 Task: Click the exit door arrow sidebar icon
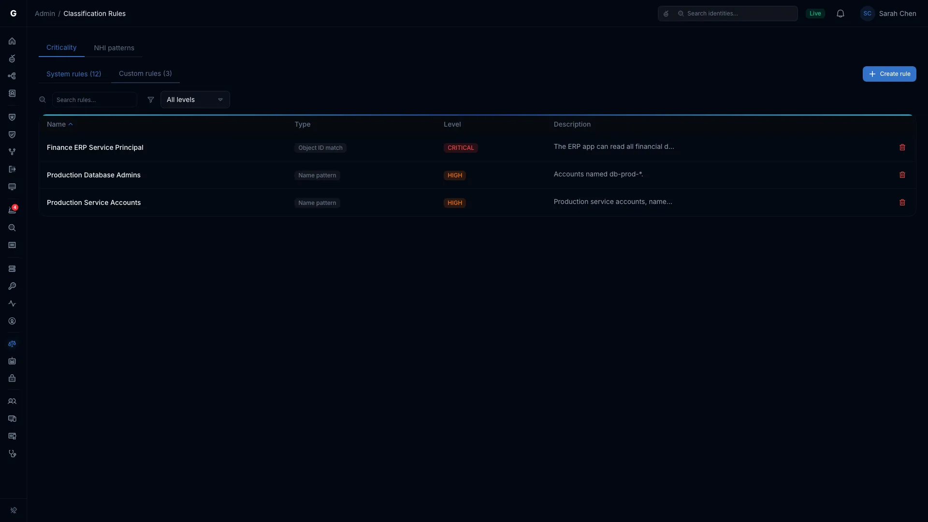[x=12, y=169]
